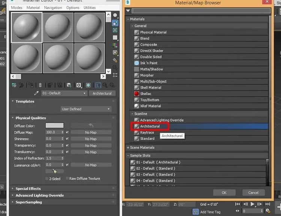281x216 pixels.
Task: Uncheck the Shininess map checkbox
Action: tap(67, 139)
